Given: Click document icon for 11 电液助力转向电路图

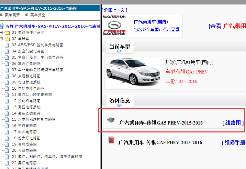Looking at the screenshot, I should (x=7, y=95).
